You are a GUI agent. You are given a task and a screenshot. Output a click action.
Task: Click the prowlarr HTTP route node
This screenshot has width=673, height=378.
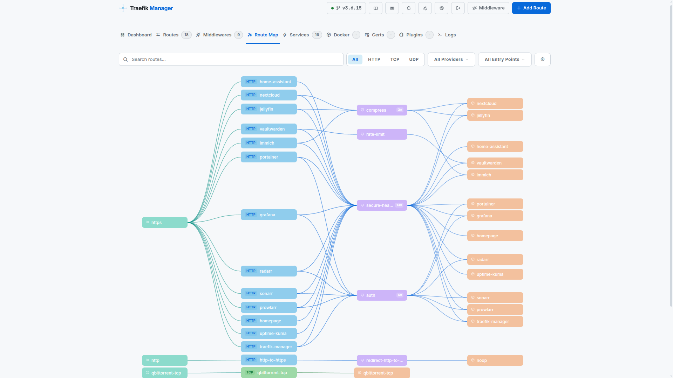(269, 308)
